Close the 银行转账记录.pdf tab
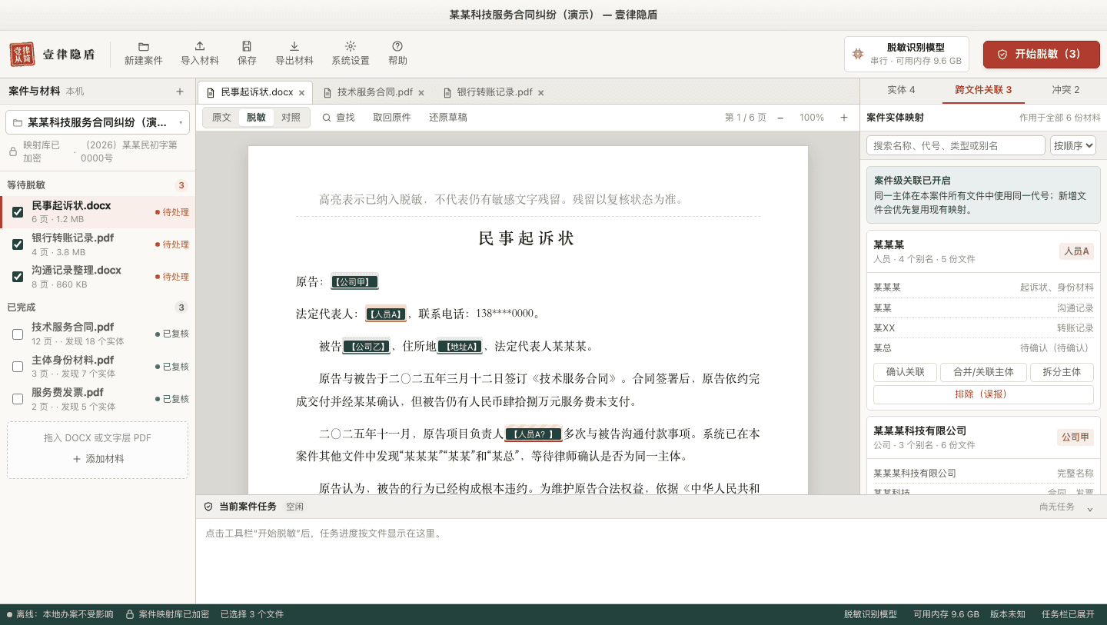Viewport: 1107px width, 625px height. (x=540, y=93)
